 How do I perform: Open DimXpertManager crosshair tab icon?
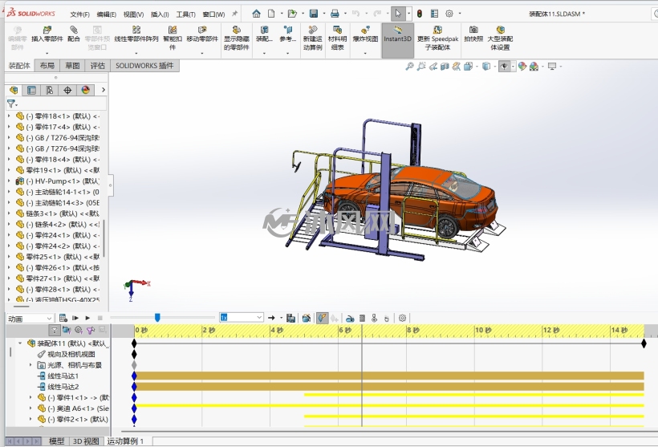point(67,90)
